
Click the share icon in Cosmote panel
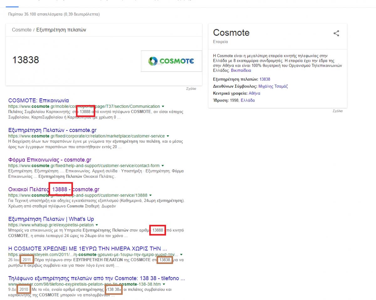click(336, 33)
